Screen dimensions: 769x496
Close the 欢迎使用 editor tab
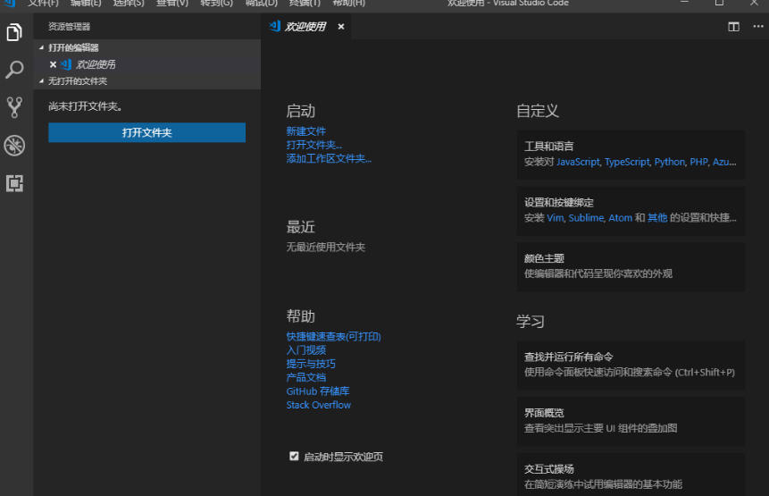pyautogui.click(x=340, y=27)
